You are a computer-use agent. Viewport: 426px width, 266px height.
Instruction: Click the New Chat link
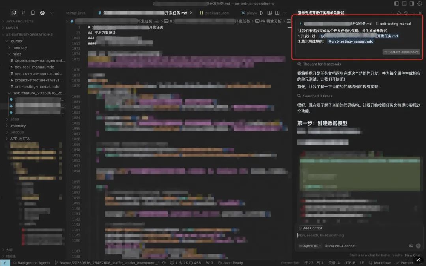coord(413,255)
